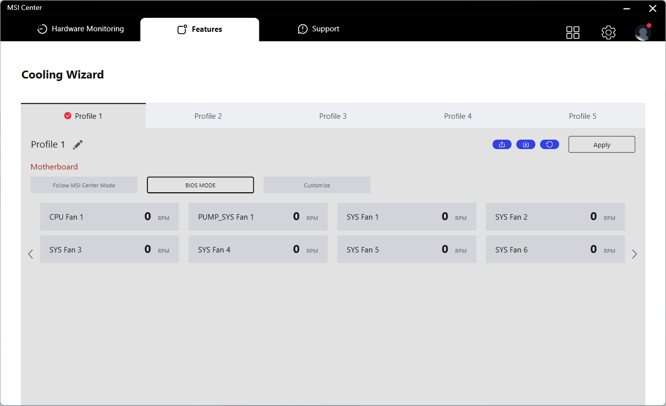
Task: Choose the Customize fan mode
Action: pyautogui.click(x=317, y=185)
